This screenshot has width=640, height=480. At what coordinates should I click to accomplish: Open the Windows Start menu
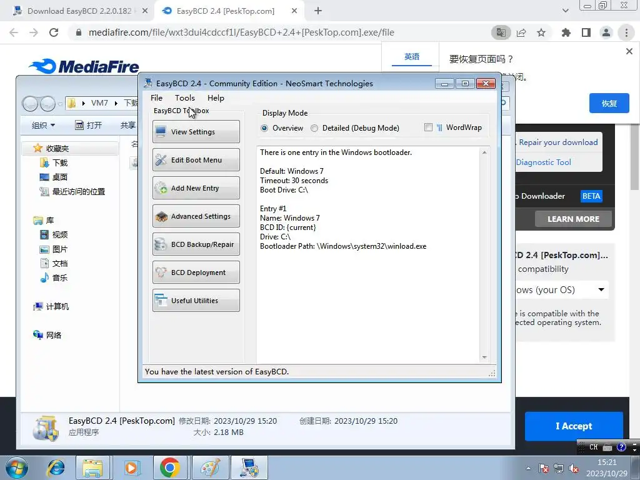click(x=17, y=467)
